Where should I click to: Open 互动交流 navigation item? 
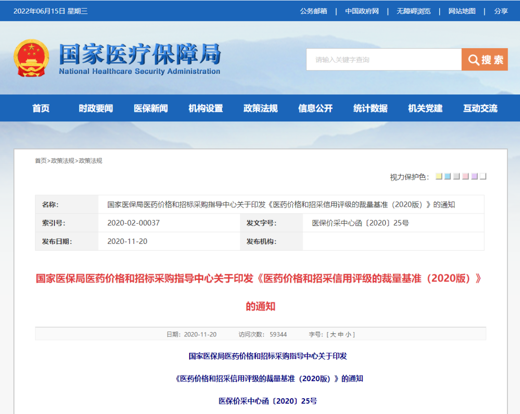pyautogui.click(x=480, y=108)
